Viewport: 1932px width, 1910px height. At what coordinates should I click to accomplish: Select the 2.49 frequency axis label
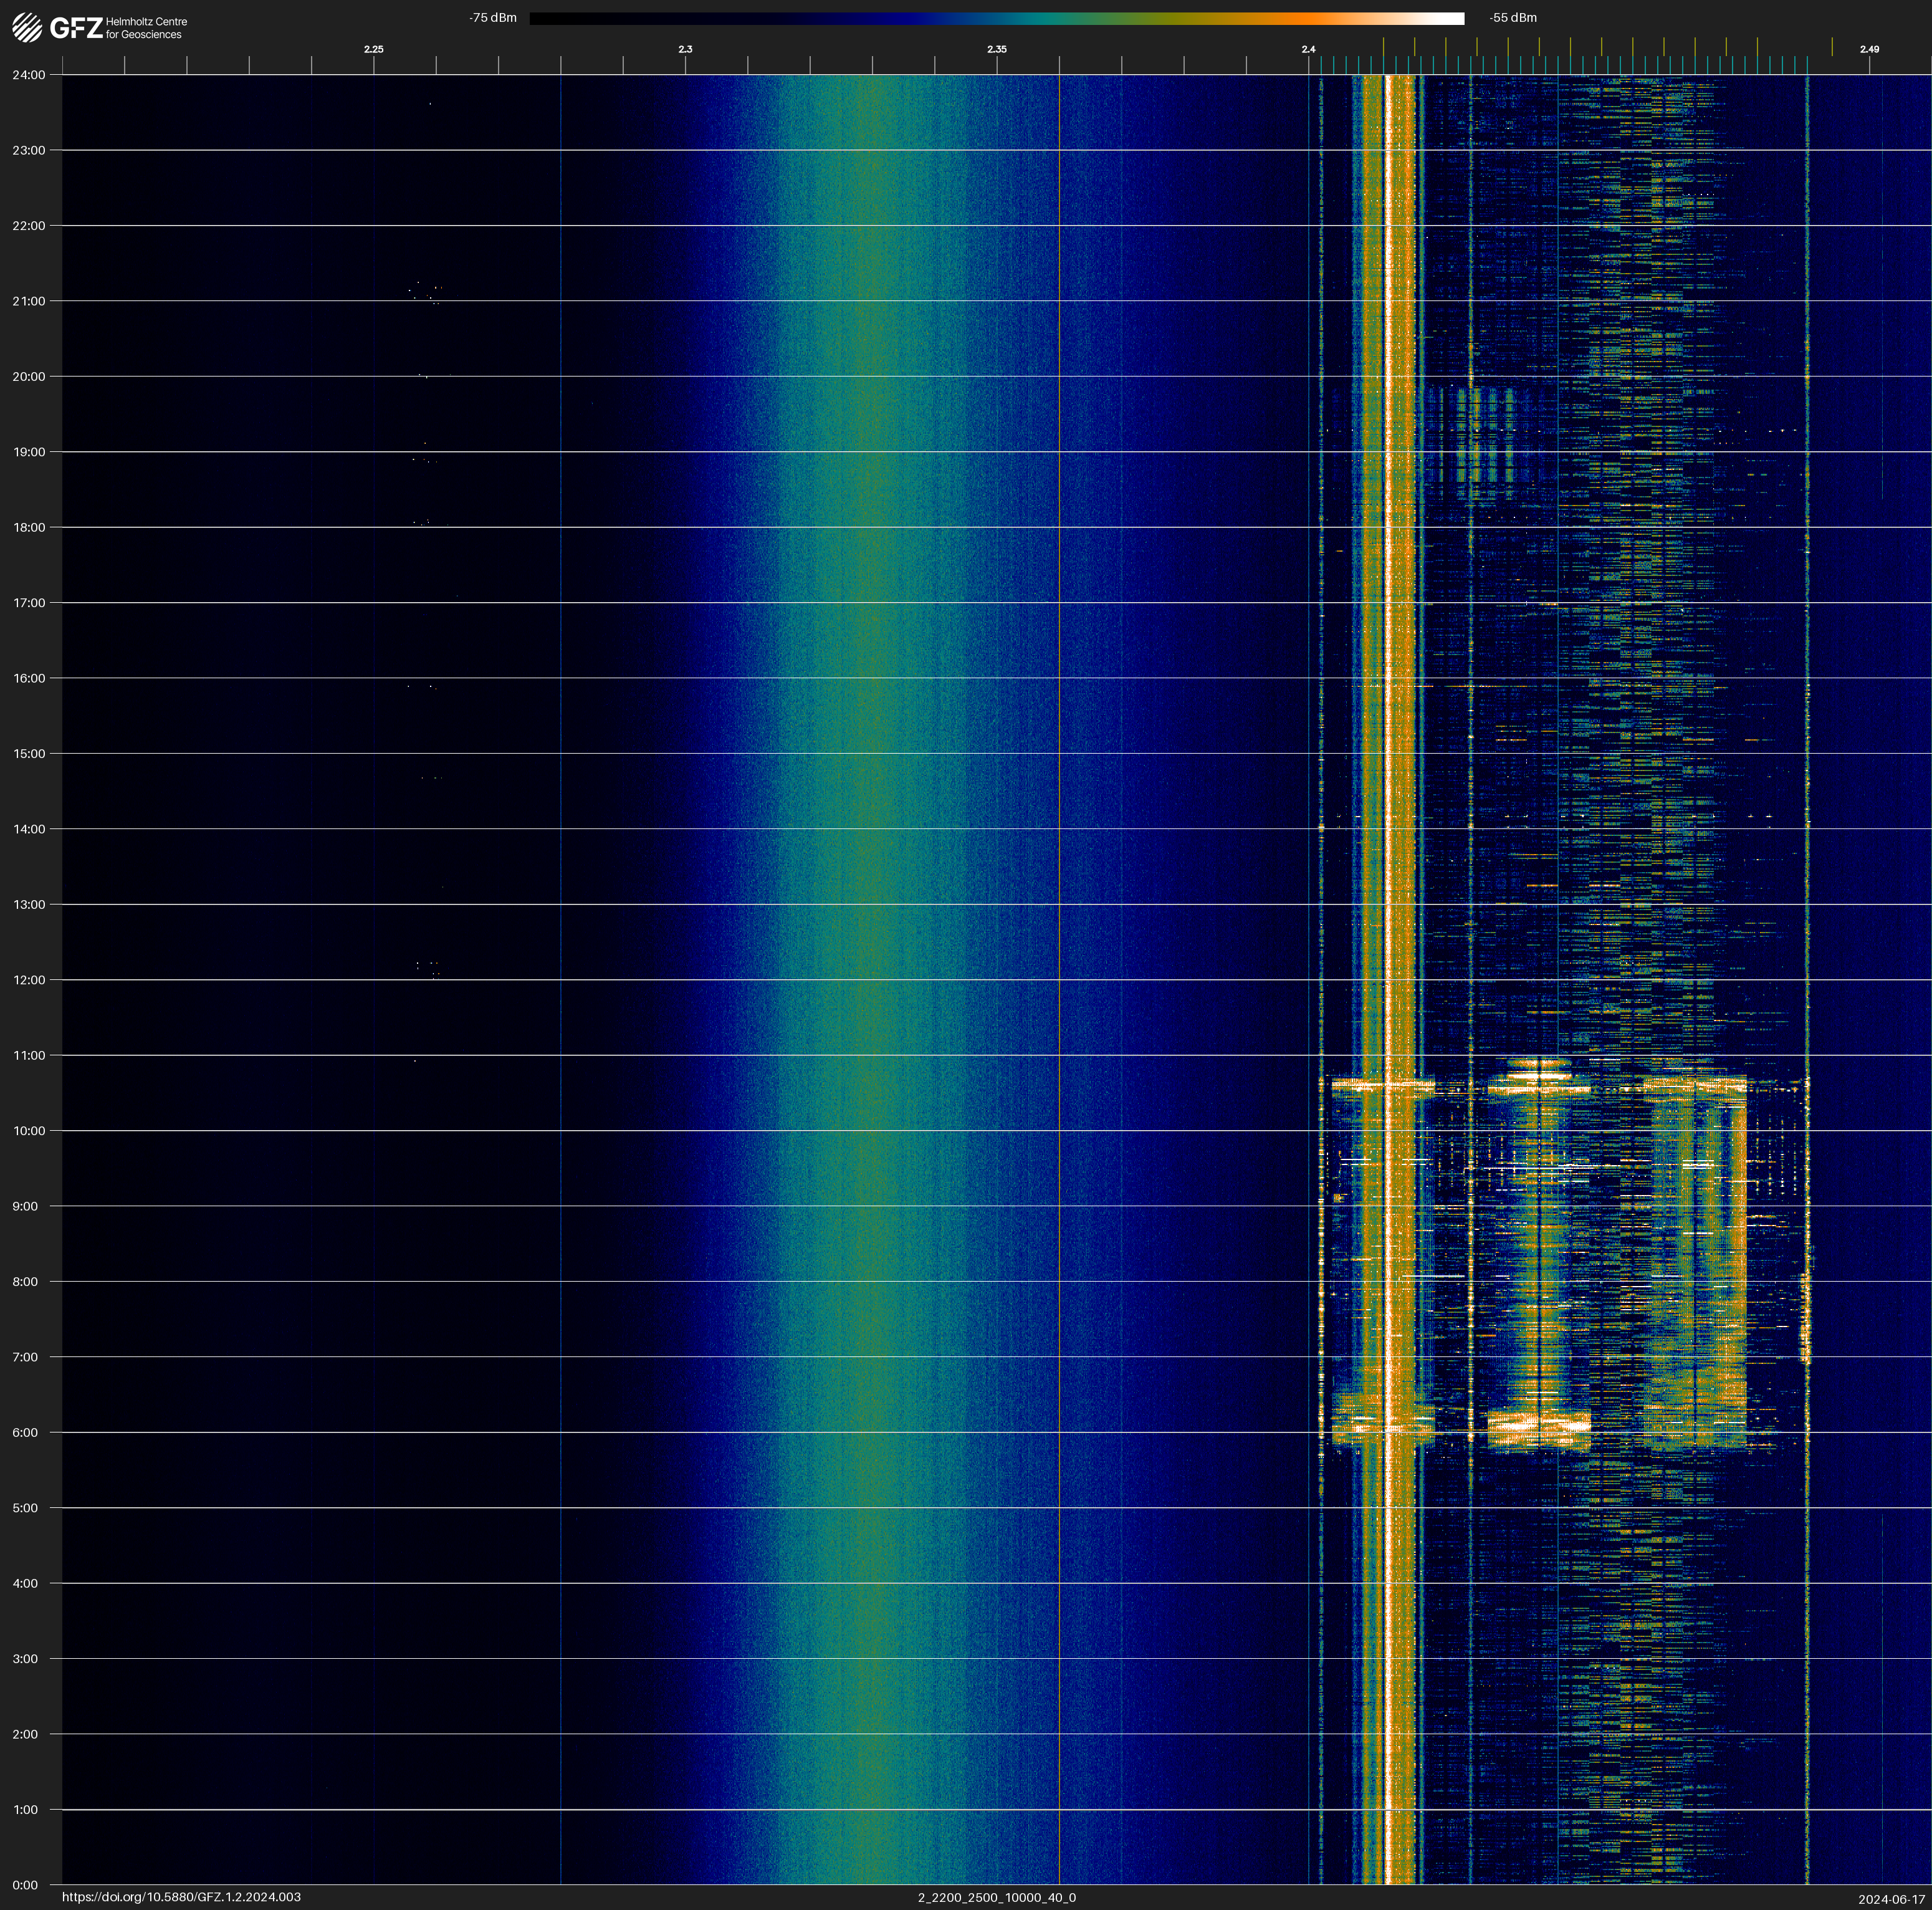coord(1868,49)
